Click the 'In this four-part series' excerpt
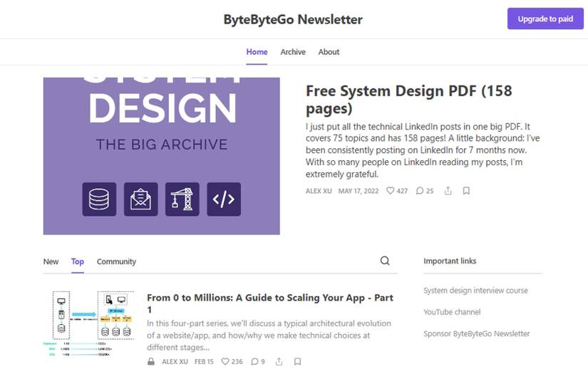 click(x=269, y=336)
